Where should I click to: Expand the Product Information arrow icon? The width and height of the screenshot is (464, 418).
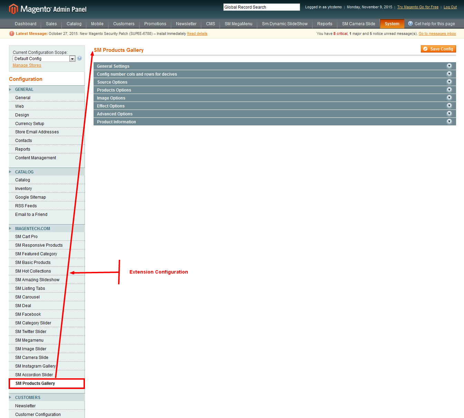[449, 121]
